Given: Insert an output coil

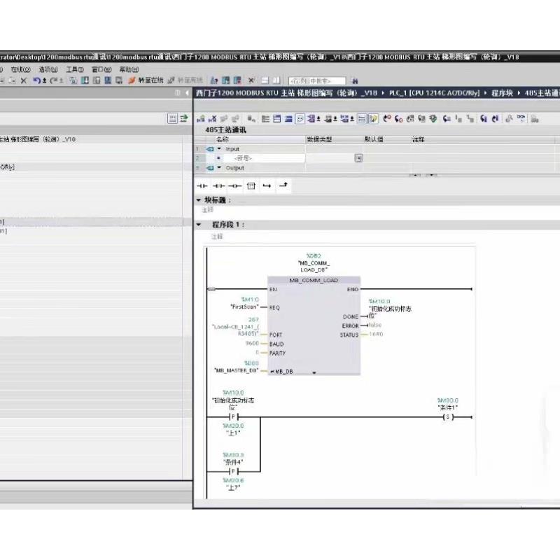Looking at the screenshot, I should 234,185.
